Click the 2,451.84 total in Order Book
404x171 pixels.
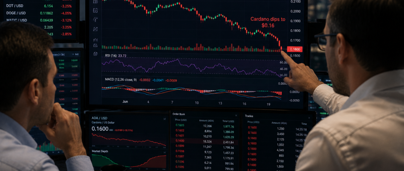[229, 142]
